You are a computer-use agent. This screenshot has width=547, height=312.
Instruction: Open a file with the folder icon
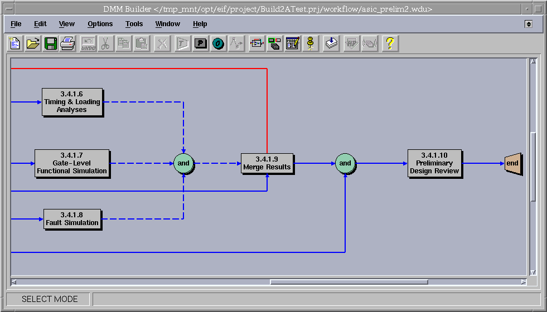(x=33, y=43)
